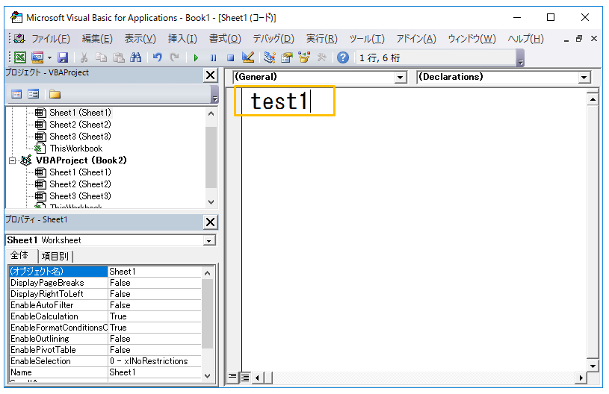The height and width of the screenshot is (394, 609).
Task: Select Sheet2 (Sheet2) under VBAProject (Book2)
Action: 80,184
